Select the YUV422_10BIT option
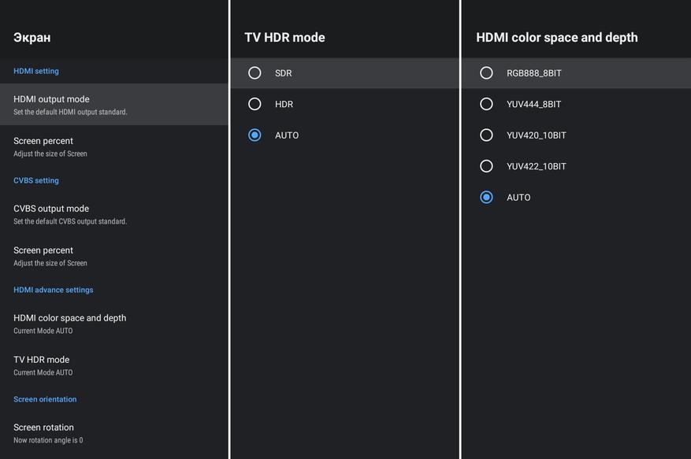The height and width of the screenshot is (459, 691). click(486, 166)
